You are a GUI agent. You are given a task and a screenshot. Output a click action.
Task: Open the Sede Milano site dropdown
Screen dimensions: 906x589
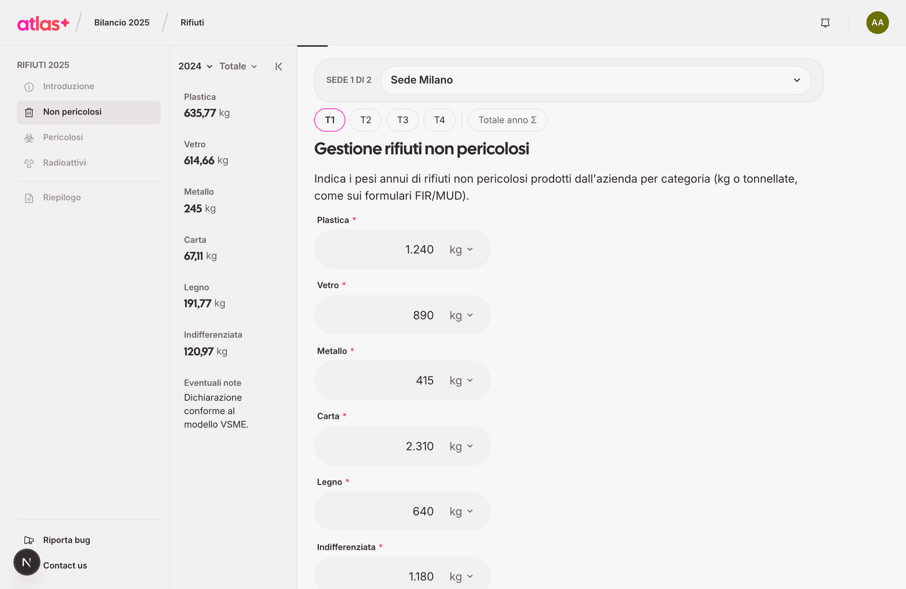pos(595,80)
